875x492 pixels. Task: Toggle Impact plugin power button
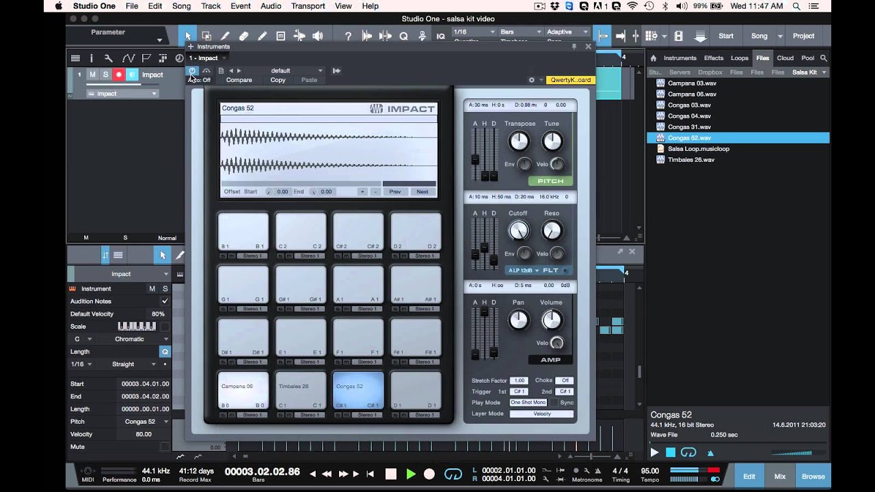click(x=192, y=70)
